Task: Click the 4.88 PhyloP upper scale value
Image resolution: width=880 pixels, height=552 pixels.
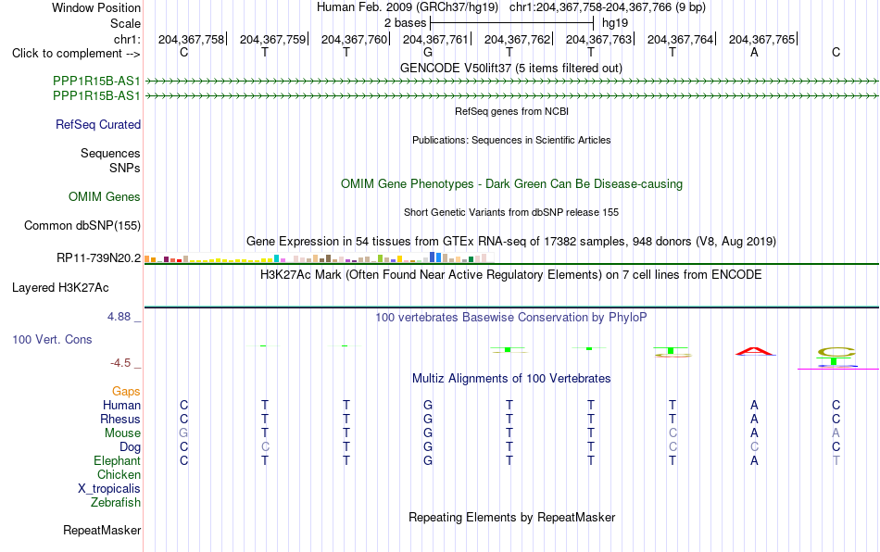Action: pyautogui.click(x=119, y=317)
